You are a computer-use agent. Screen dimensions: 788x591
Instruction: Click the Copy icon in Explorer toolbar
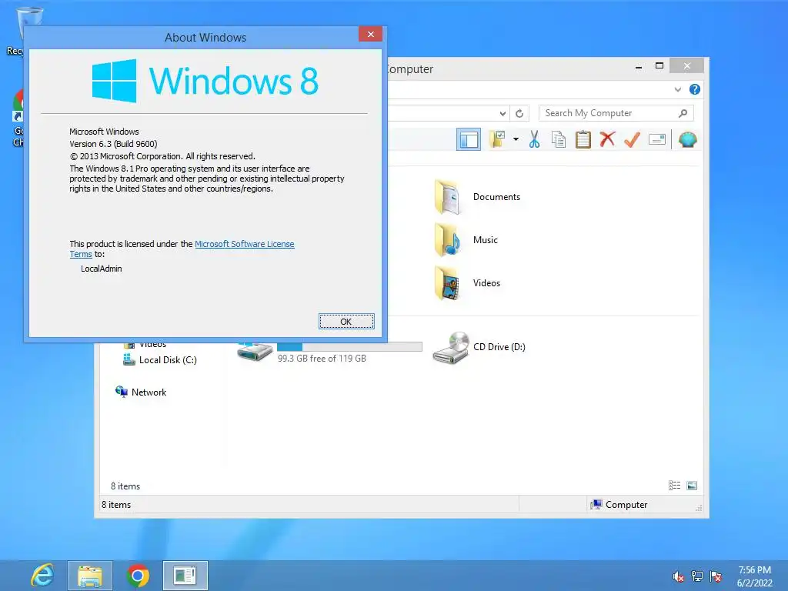click(x=559, y=139)
